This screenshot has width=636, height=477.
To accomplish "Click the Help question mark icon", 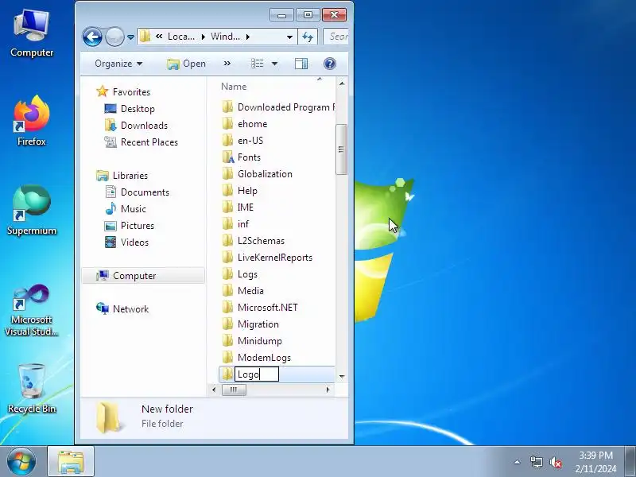I will point(330,64).
